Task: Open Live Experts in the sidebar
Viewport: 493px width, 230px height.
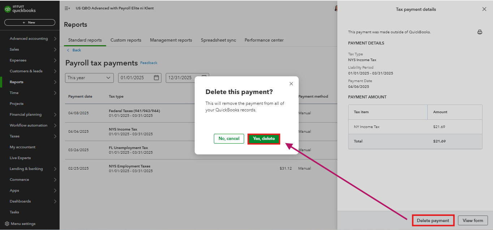Action: [20, 158]
